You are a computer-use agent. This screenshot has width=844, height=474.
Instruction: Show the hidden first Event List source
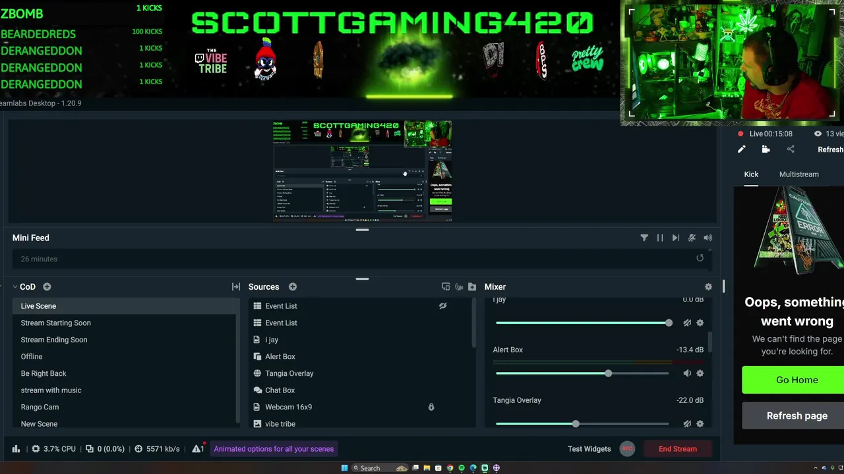pos(443,306)
